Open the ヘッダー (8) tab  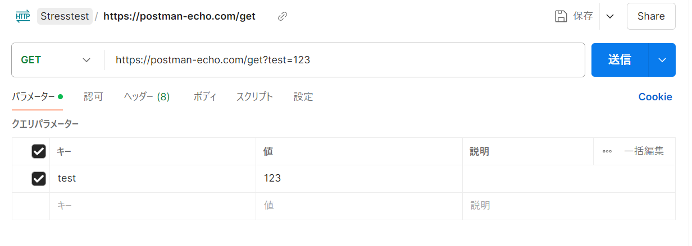147,97
